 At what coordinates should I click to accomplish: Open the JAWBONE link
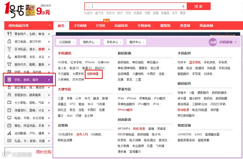184,134
